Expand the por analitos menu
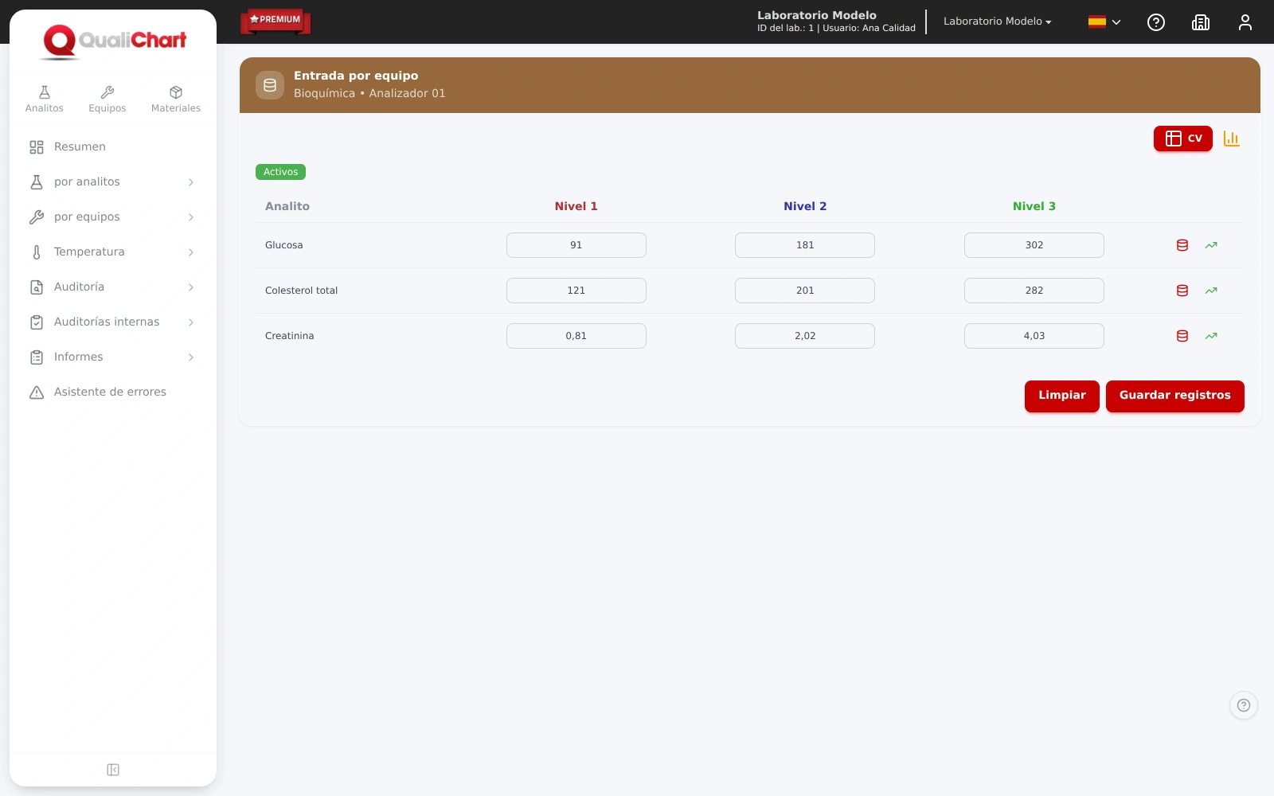This screenshot has height=796, width=1274. tap(113, 182)
